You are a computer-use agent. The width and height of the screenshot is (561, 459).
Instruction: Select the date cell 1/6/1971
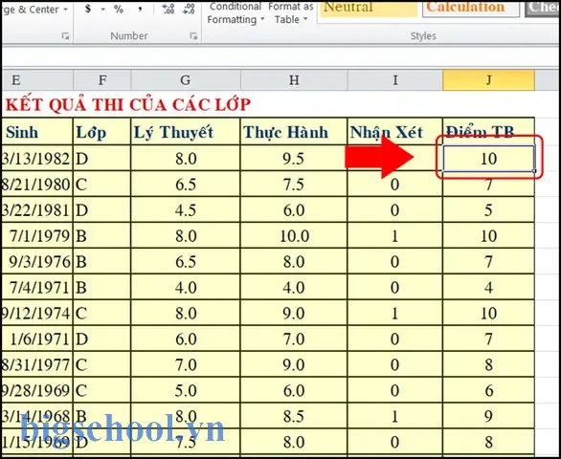tap(37, 339)
